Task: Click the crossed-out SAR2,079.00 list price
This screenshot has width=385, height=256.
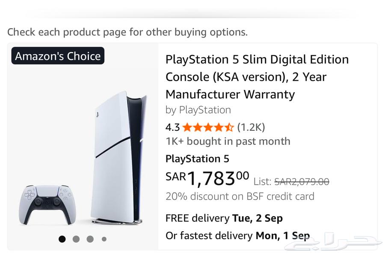Action: coord(302,182)
